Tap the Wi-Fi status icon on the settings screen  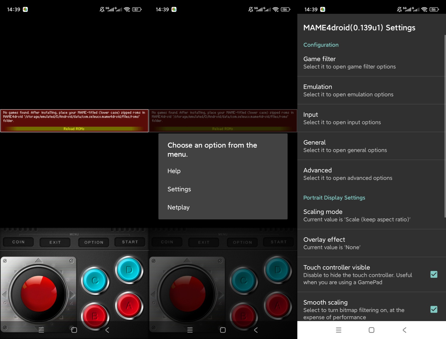424,9
